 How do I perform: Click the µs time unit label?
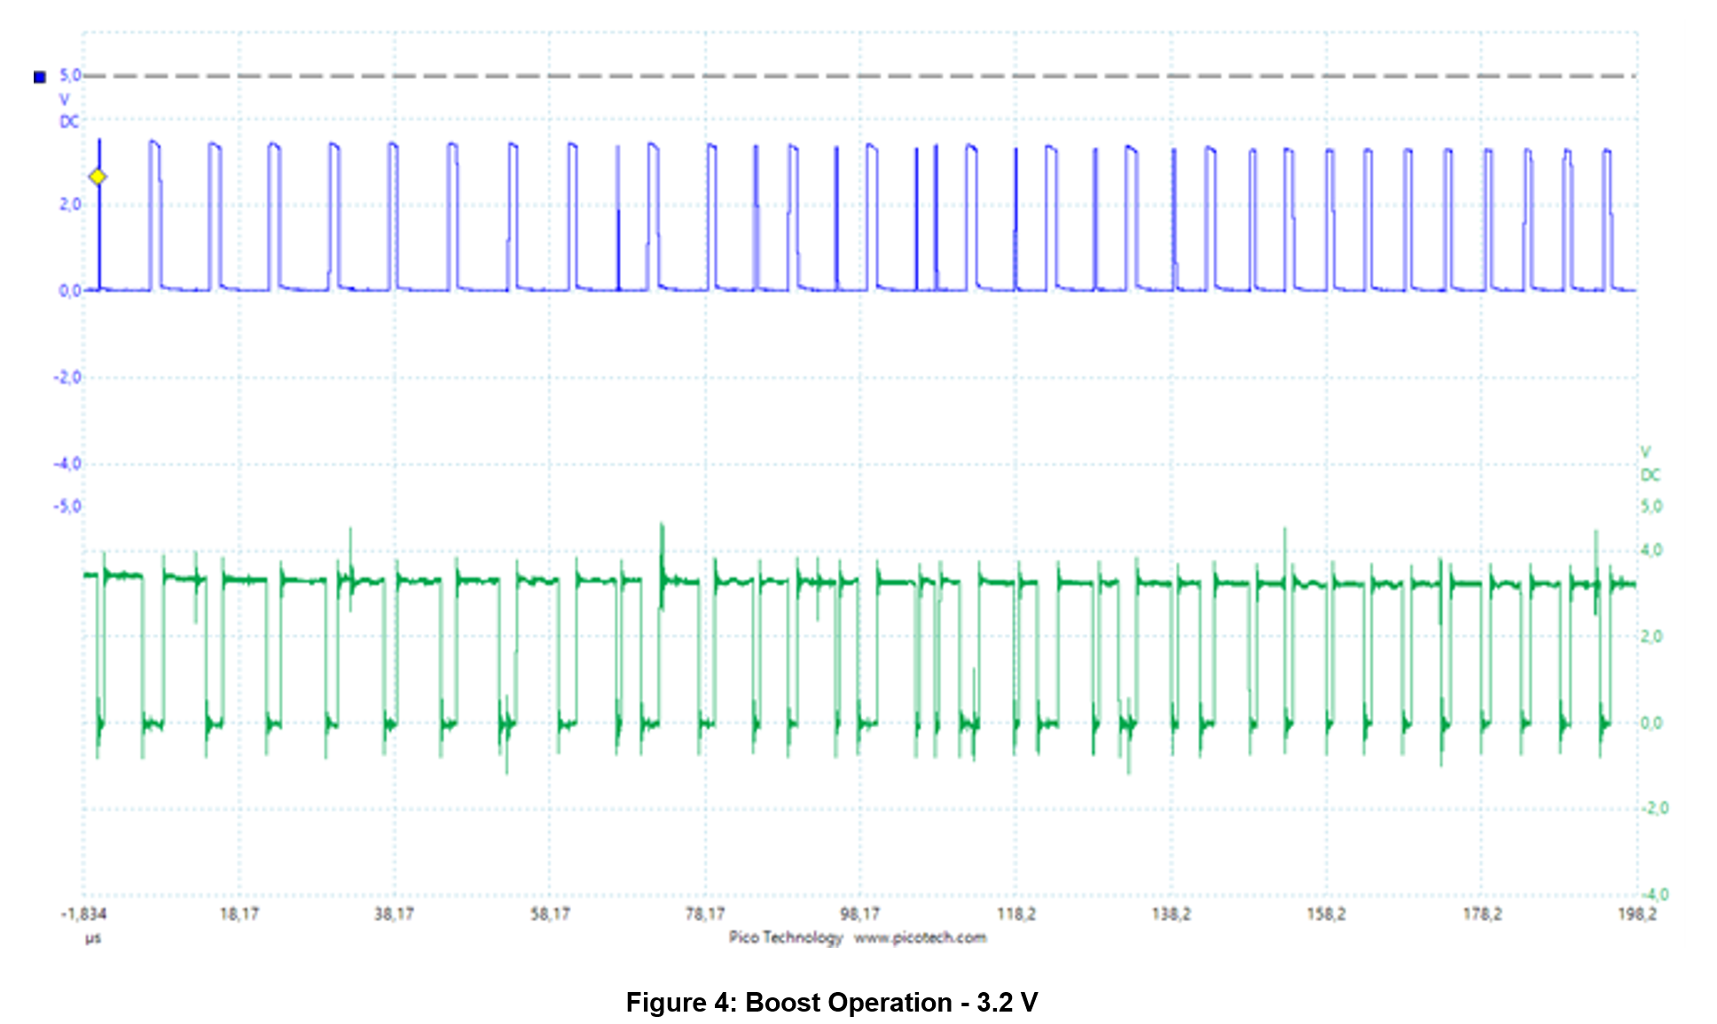click(x=93, y=938)
